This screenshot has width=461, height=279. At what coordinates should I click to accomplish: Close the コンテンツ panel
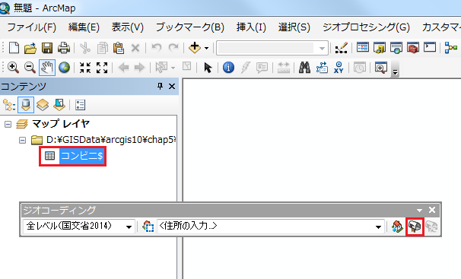(x=172, y=87)
